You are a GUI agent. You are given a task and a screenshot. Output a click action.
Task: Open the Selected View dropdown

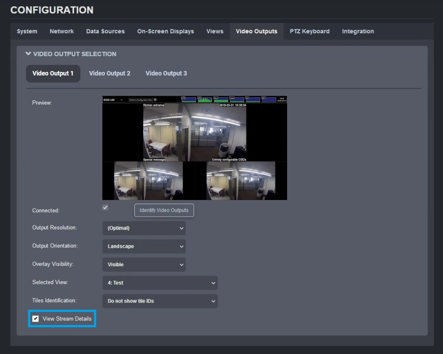[160, 283]
